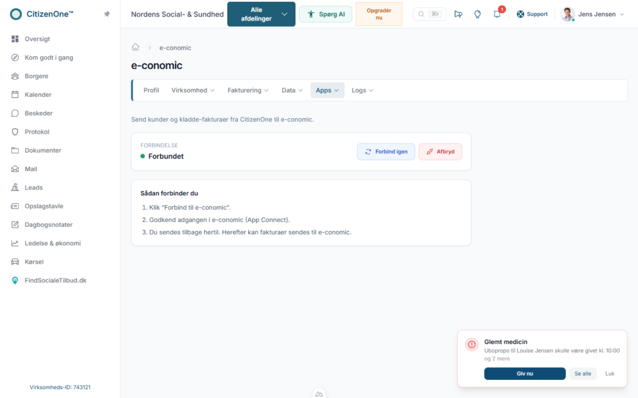Click the Ledelse & økonomi chart icon
638x398 pixels.
point(15,243)
